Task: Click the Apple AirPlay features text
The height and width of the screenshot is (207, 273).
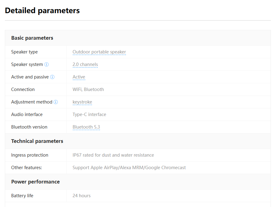Action: click(x=129, y=168)
